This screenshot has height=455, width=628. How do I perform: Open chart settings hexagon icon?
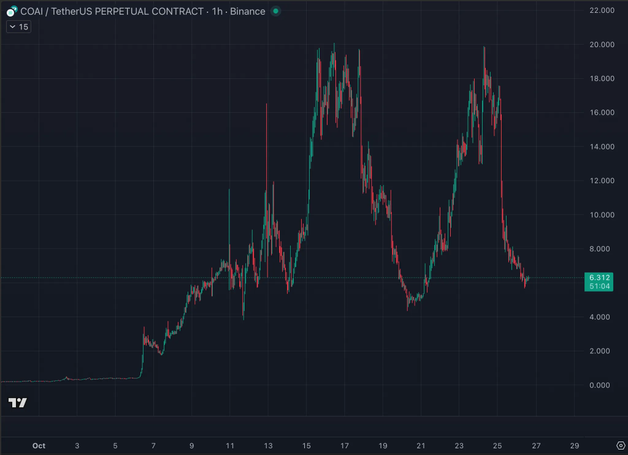tap(619, 446)
